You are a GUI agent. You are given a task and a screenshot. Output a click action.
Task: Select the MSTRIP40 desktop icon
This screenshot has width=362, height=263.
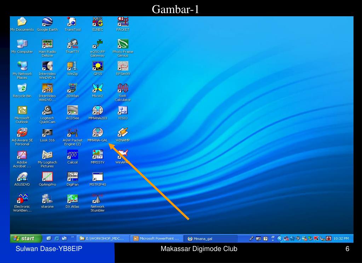coord(98,179)
